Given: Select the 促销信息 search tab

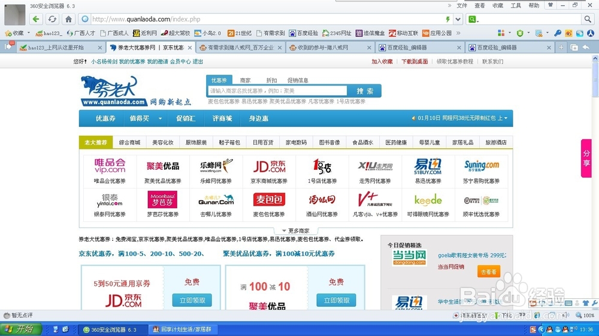Looking at the screenshot, I should point(298,80).
